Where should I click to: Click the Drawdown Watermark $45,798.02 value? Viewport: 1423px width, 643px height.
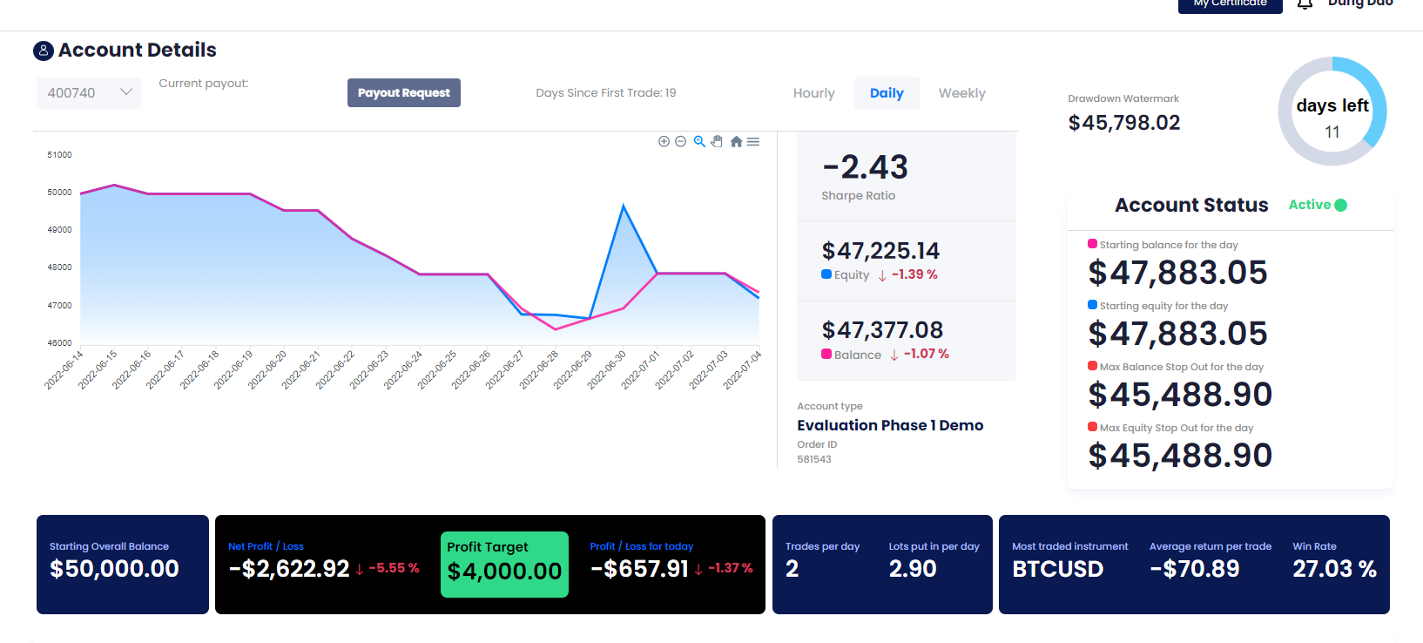(1124, 123)
